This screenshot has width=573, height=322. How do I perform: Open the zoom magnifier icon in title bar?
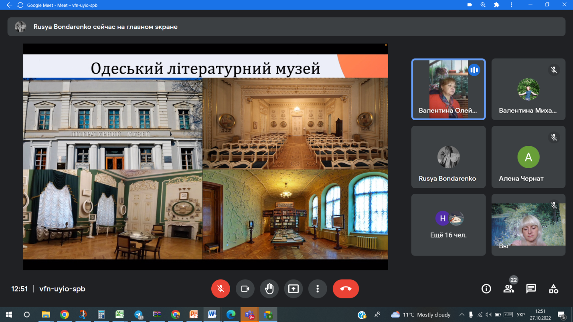tap(483, 5)
